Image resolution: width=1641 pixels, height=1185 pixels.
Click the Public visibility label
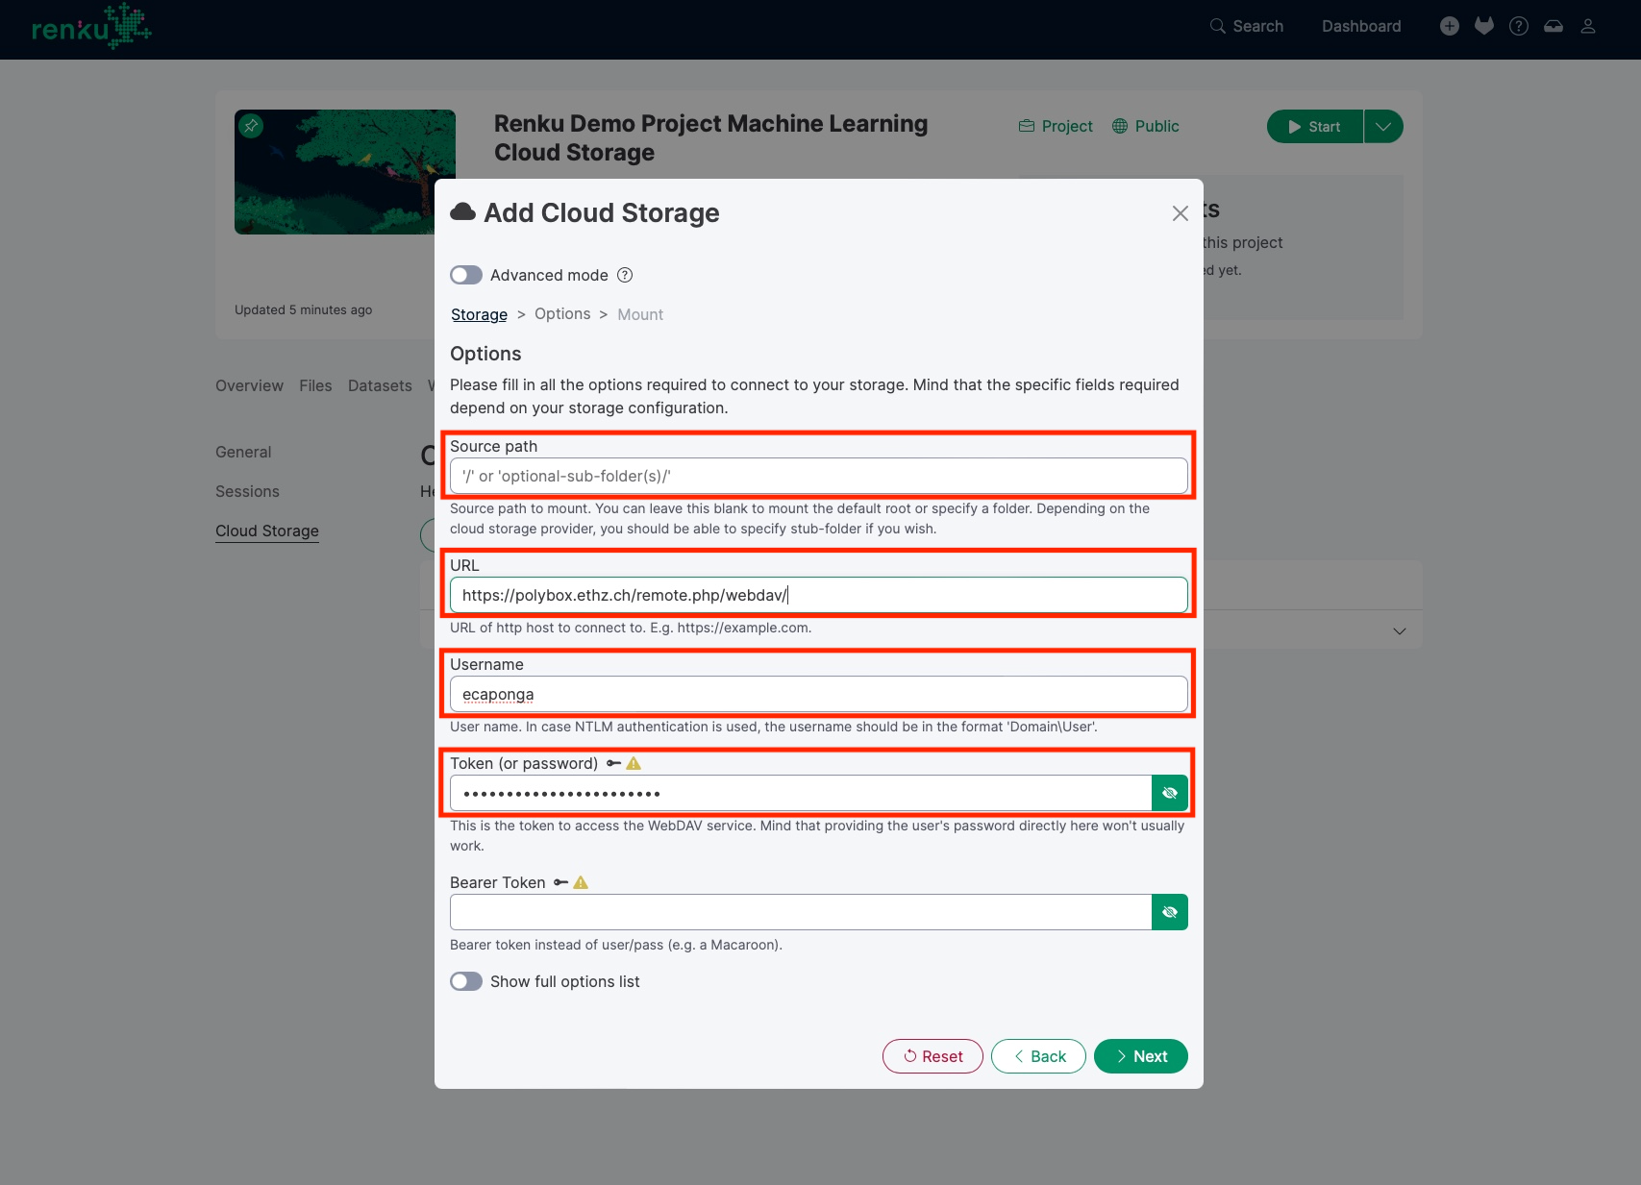click(1145, 126)
